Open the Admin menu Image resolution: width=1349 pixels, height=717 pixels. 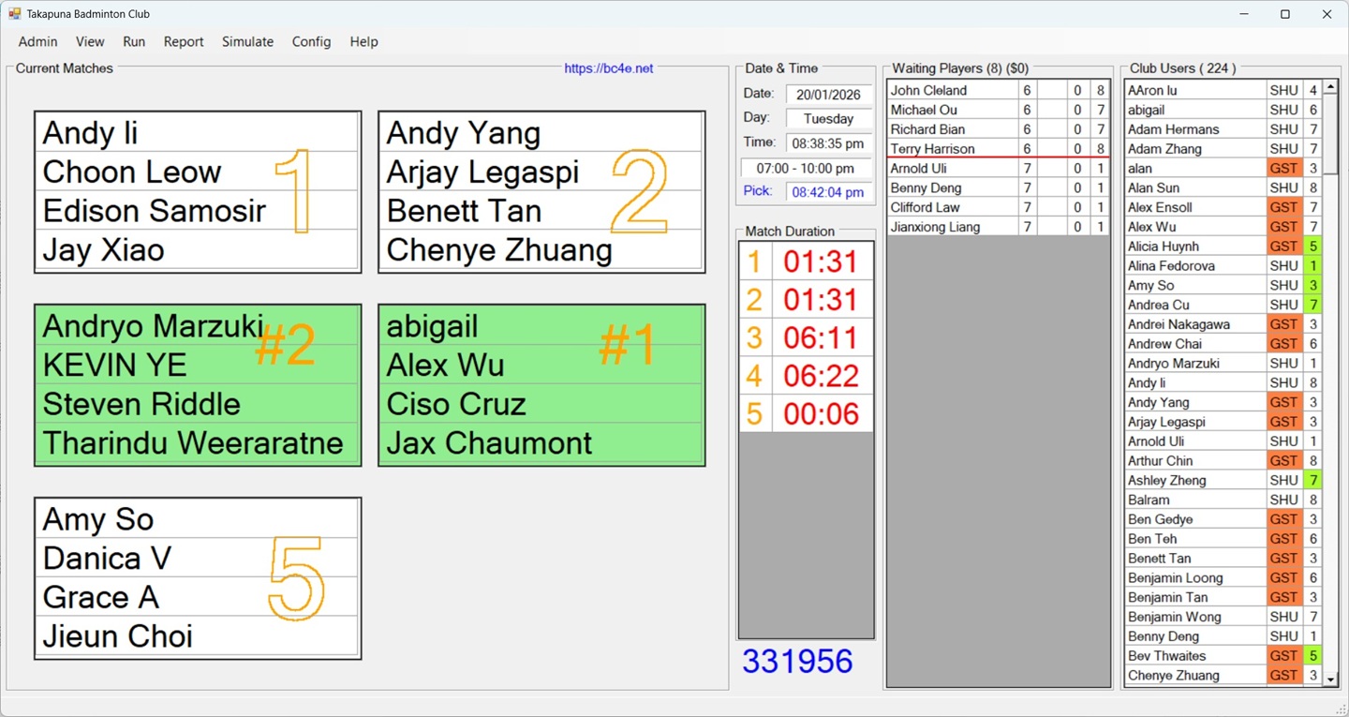click(37, 41)
